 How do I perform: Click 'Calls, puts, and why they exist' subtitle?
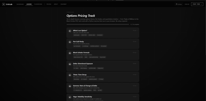pos(81,33)
